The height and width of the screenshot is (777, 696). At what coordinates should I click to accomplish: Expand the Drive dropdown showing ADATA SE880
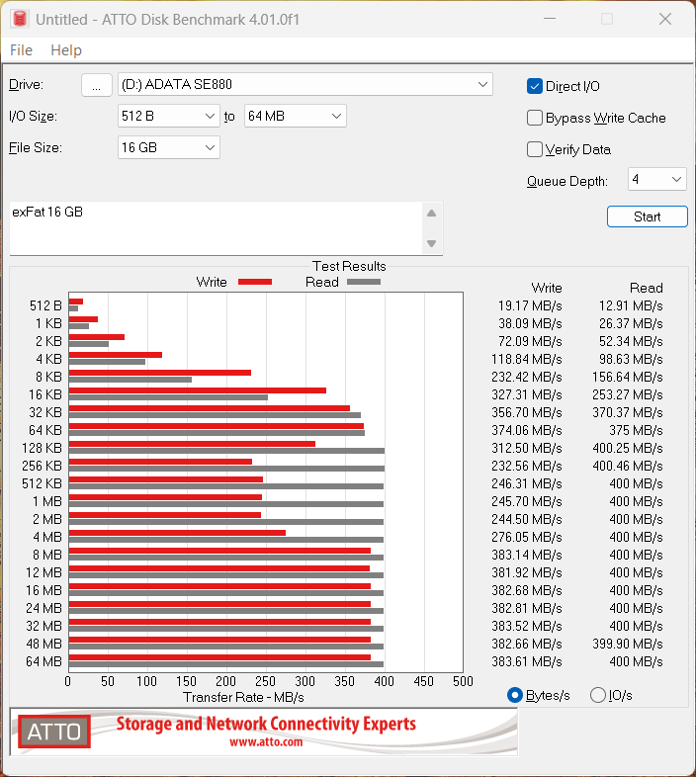click(305, 84)
